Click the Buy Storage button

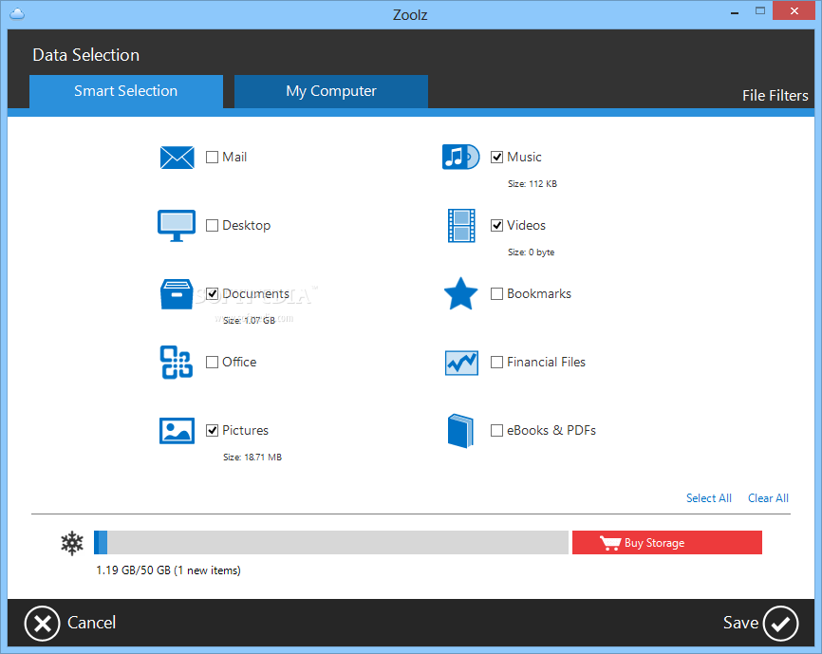667,543
